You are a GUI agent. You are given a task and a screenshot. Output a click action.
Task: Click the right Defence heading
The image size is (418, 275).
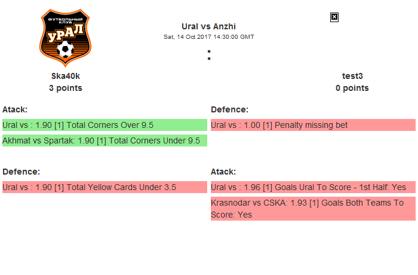229,109
